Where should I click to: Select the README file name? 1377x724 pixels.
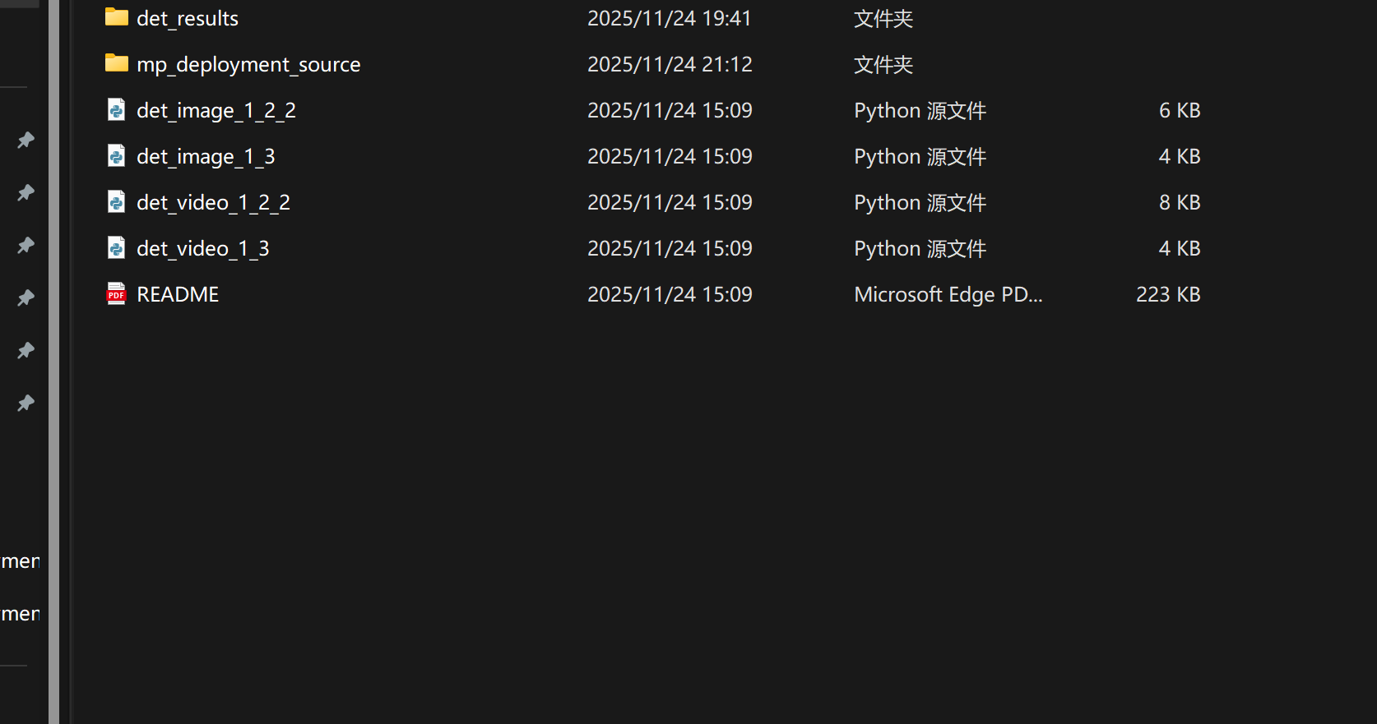[178, 294]
